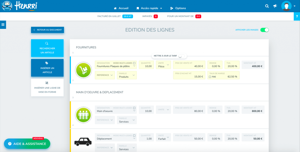Click the Rechercher un article button
The width and height of the screenshot is (300, 152).
tap(47, 48)
